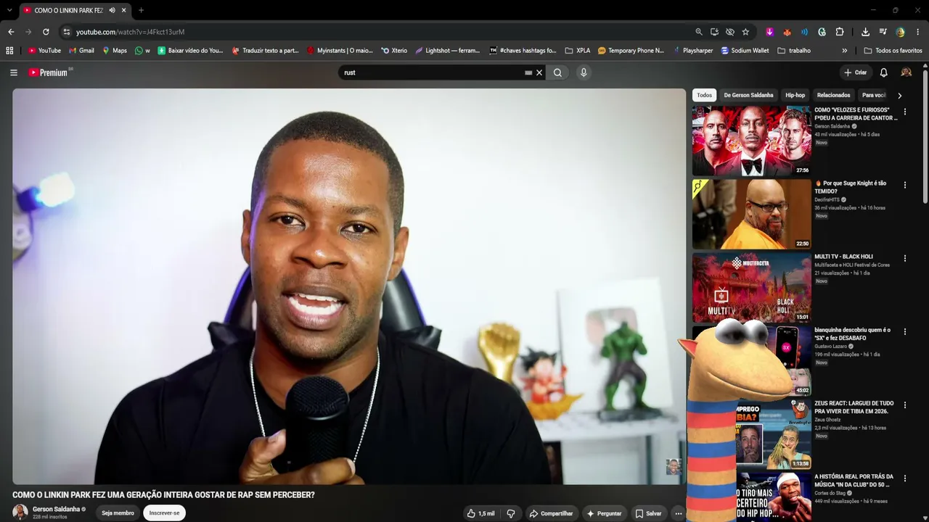Open options for bianquinha SX video
The width and height of the screenshot is (929, 522).
point(904,331)
